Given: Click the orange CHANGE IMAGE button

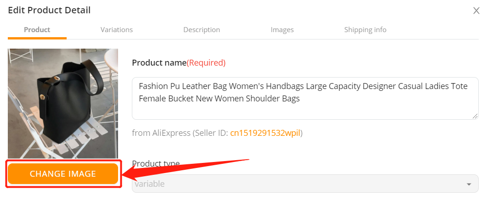Looking at the screenshot, I should click(x=63, y=174).
